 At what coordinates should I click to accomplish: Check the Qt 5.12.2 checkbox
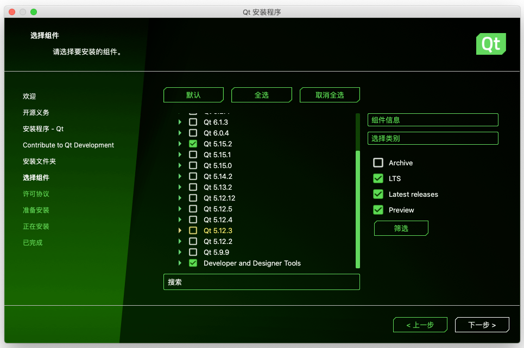(x=193, y=241)
